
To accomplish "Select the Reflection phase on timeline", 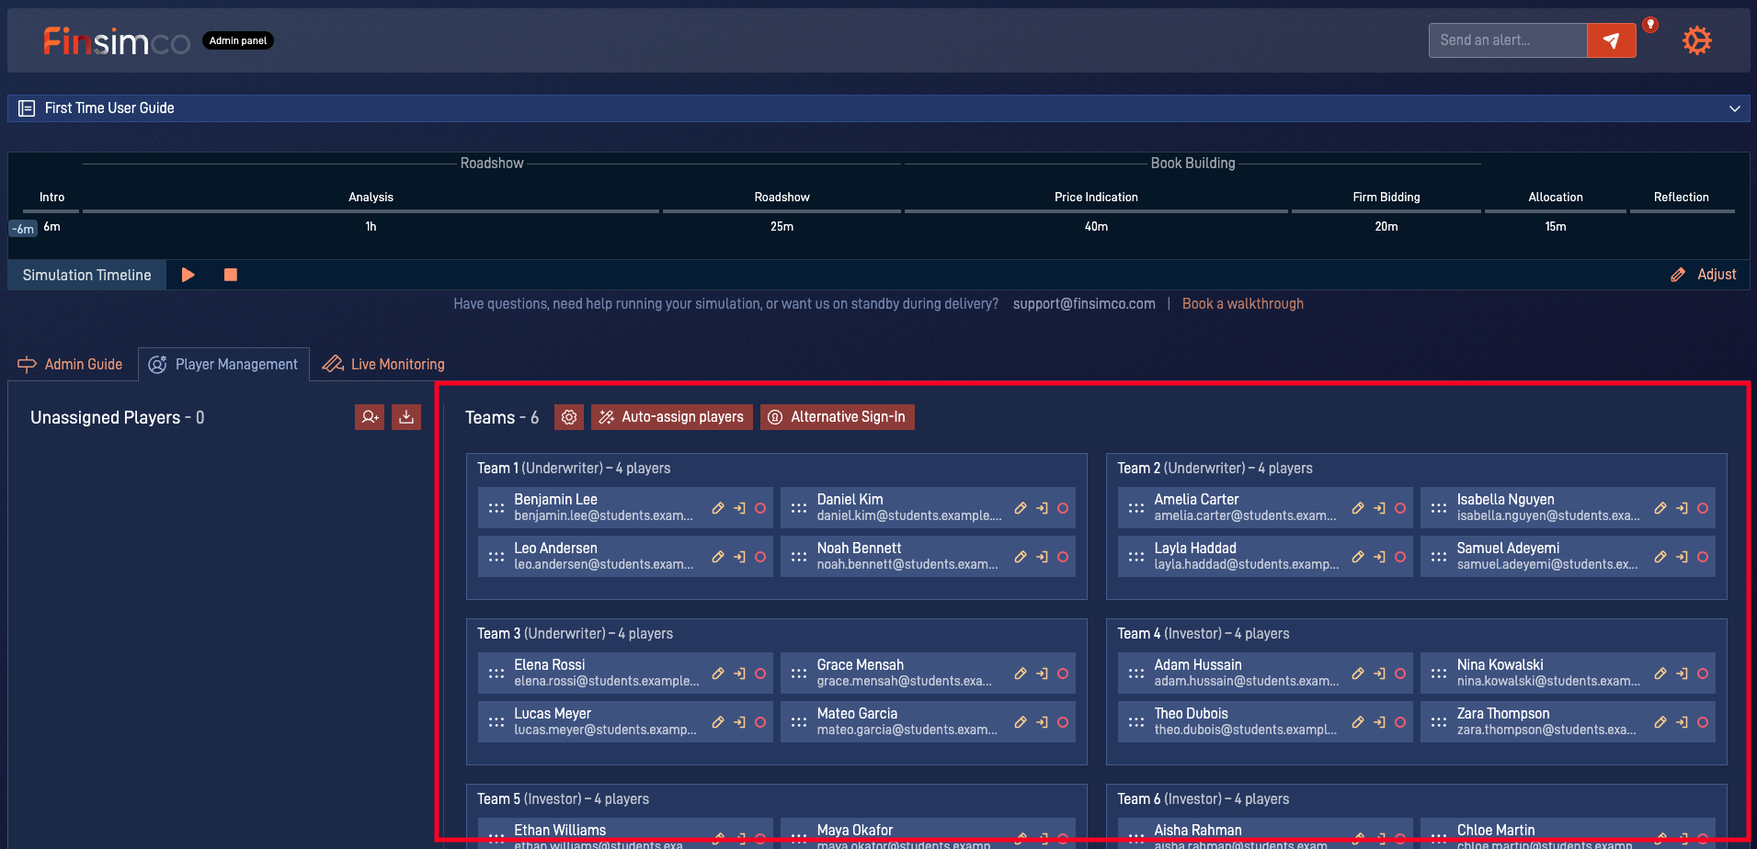I will (x=1682, y=198).
